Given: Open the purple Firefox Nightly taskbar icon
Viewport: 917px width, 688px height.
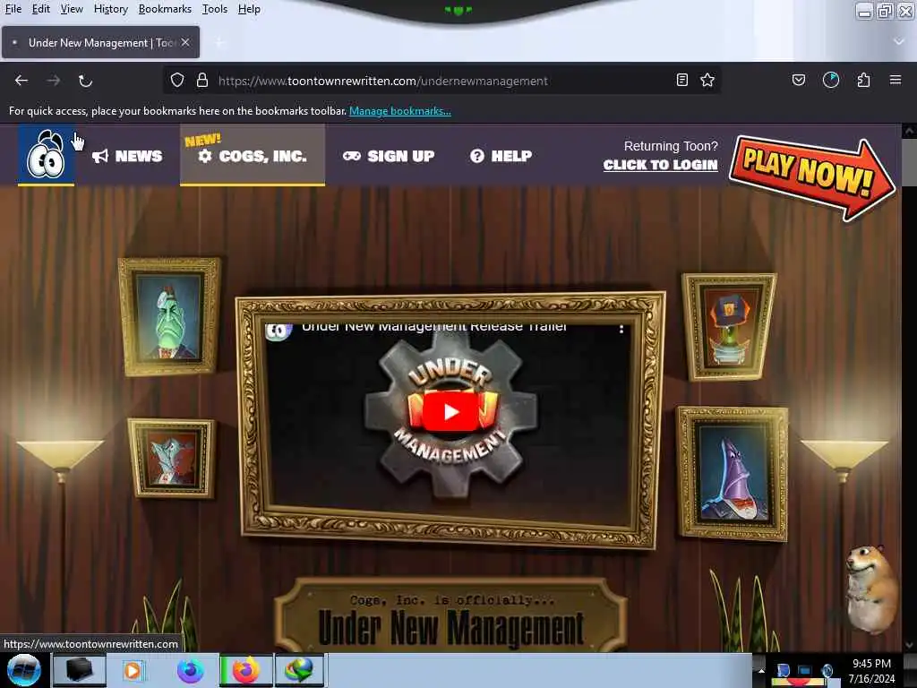Looking at the screenshot, I should click(x=191, y=670).
